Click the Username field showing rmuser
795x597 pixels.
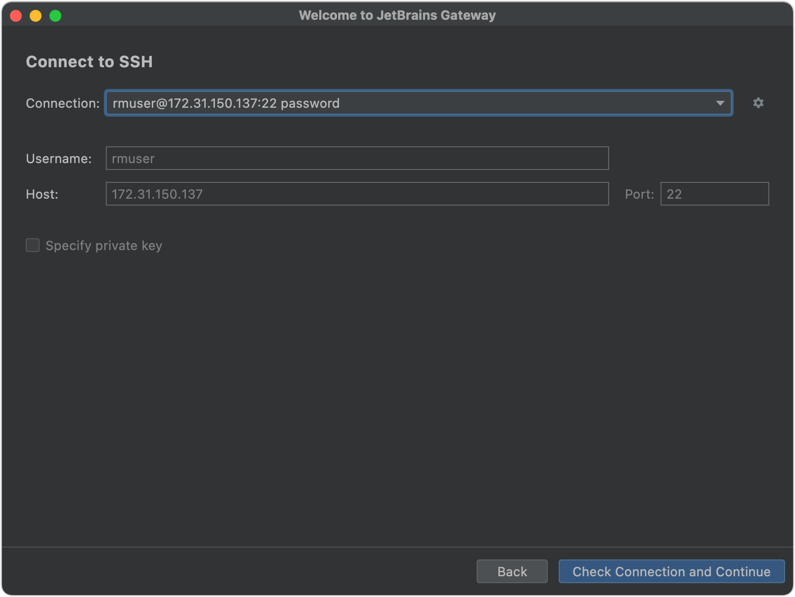pos(357,158)
